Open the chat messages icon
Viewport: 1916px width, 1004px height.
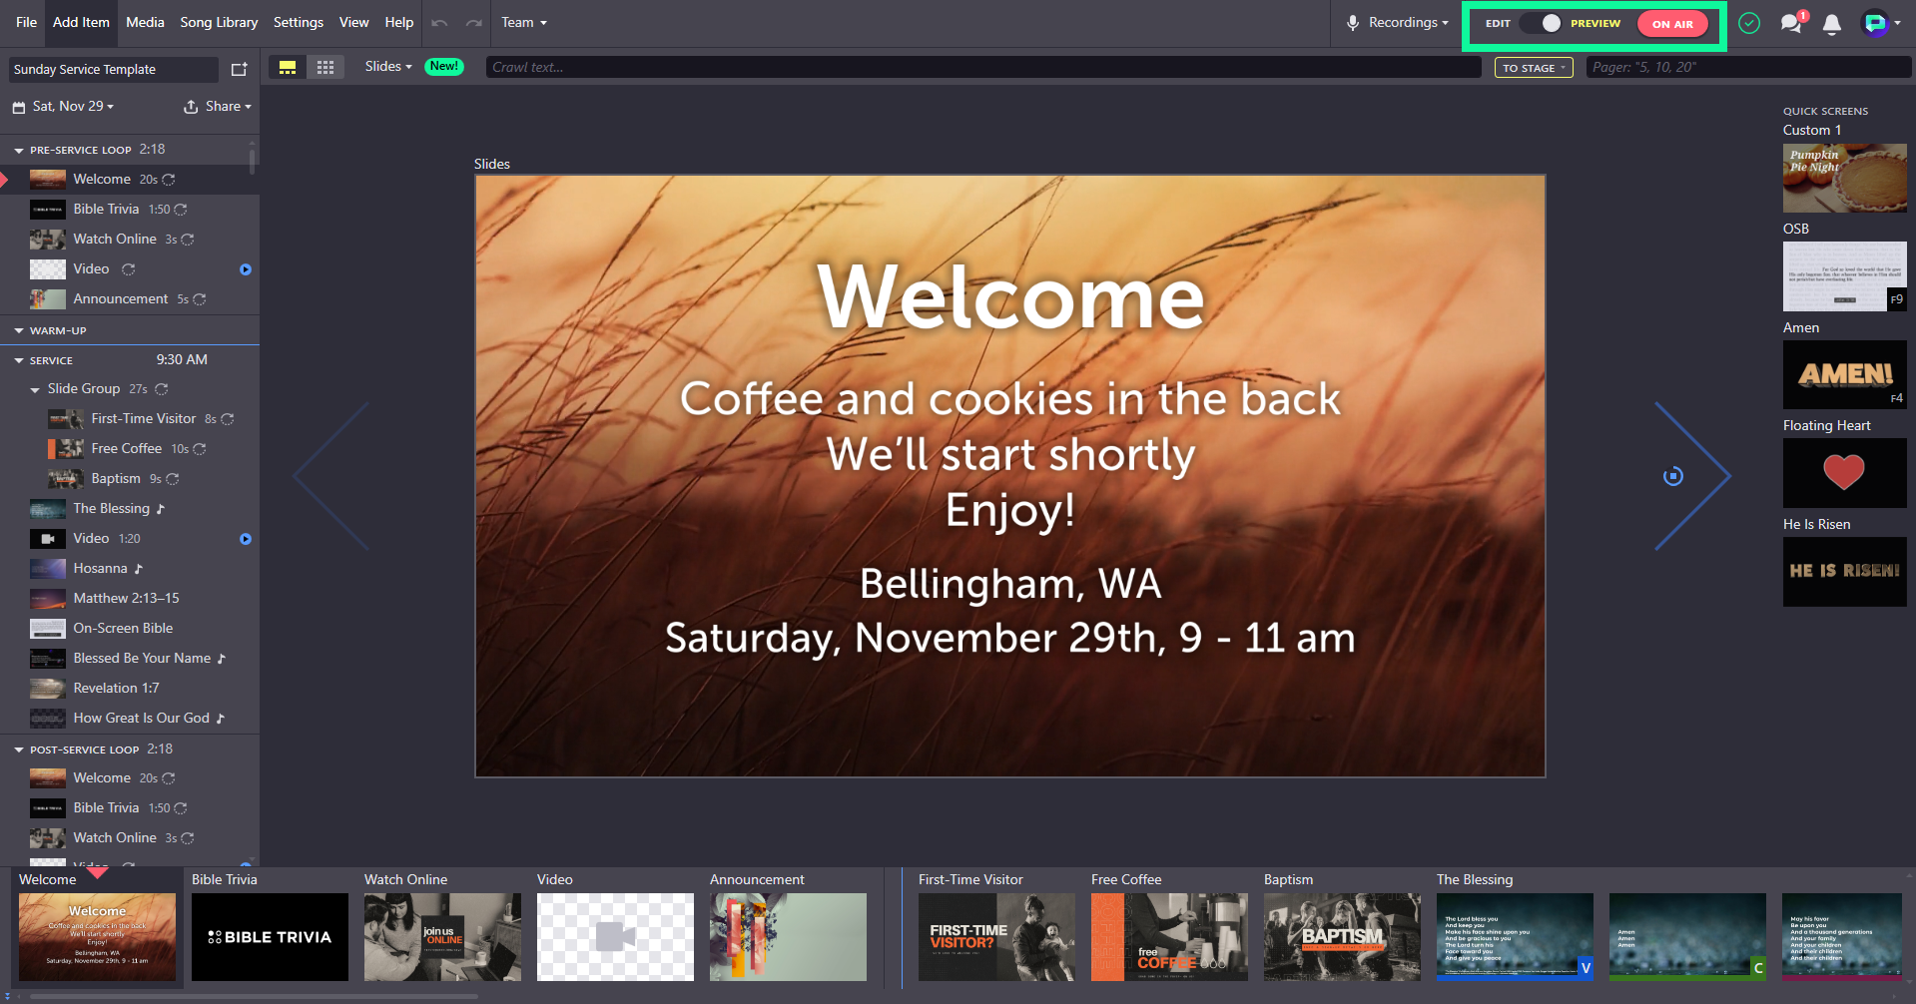pos(1792,22)
